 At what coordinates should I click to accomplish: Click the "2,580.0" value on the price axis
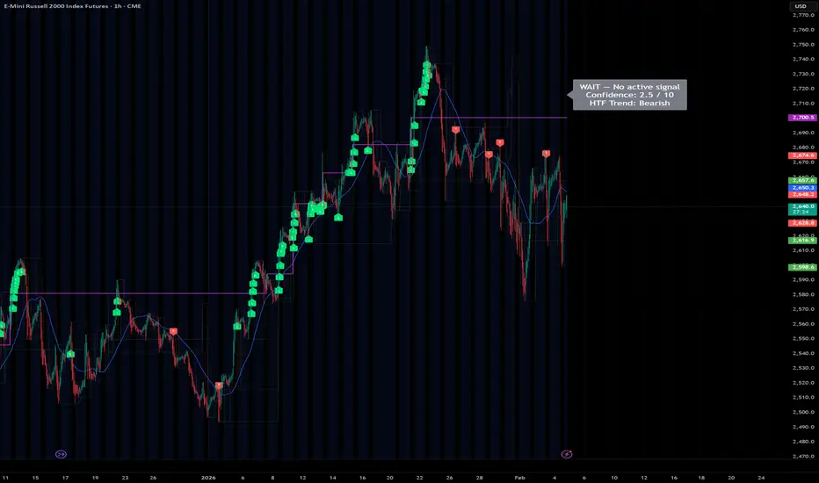[x=803, y=294]
